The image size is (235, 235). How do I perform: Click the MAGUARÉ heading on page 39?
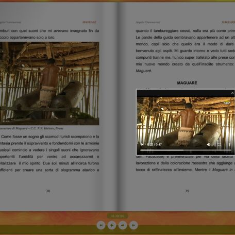point(187,83)
